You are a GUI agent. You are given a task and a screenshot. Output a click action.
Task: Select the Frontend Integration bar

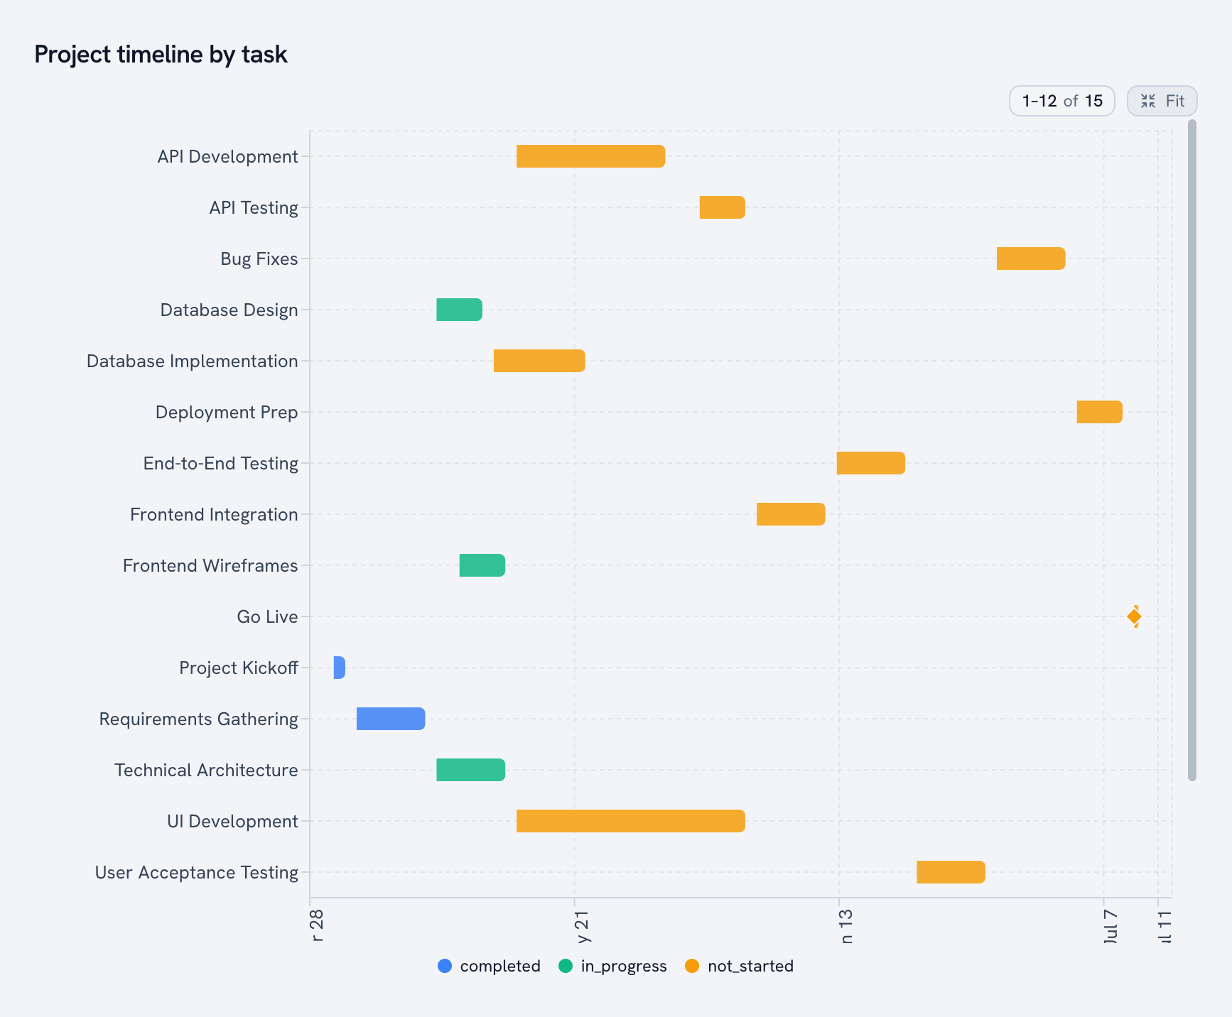(x=791, y=514)
